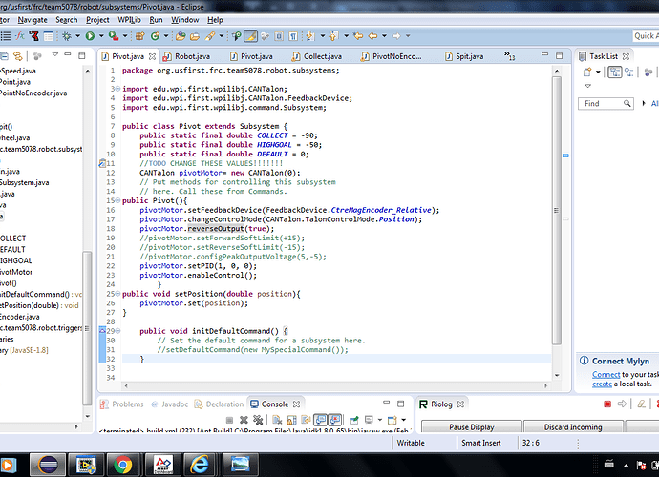Open the External Tools dropdown arrow
The image size is (659, 477).
pos(125,36)
